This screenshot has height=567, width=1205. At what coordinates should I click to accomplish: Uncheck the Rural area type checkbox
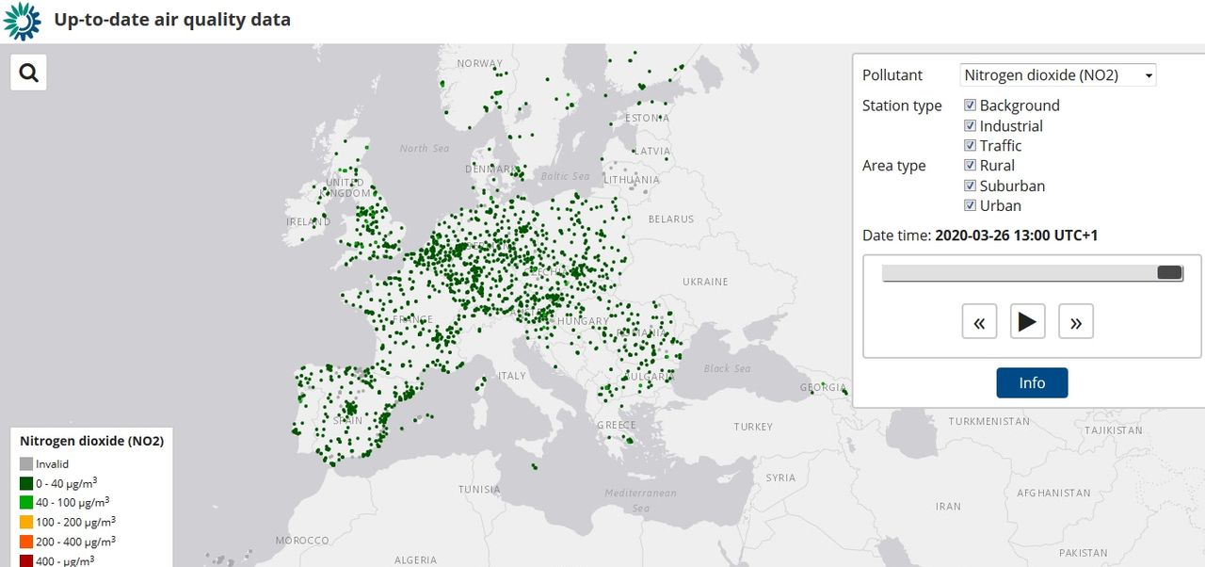(970, 165)
